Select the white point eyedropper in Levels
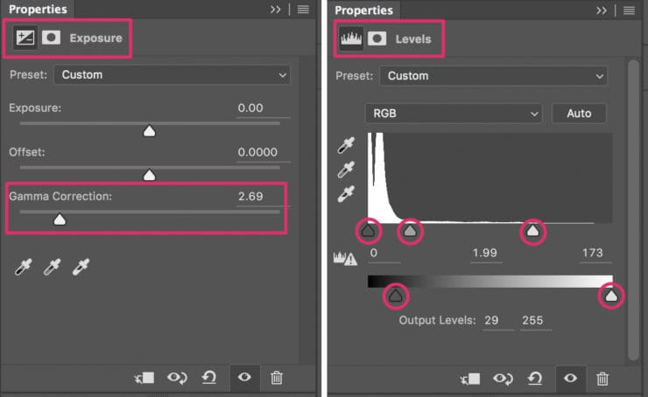The height and width of the screenshot is (397, 648). pyautogui.click(x=346, y=193)
